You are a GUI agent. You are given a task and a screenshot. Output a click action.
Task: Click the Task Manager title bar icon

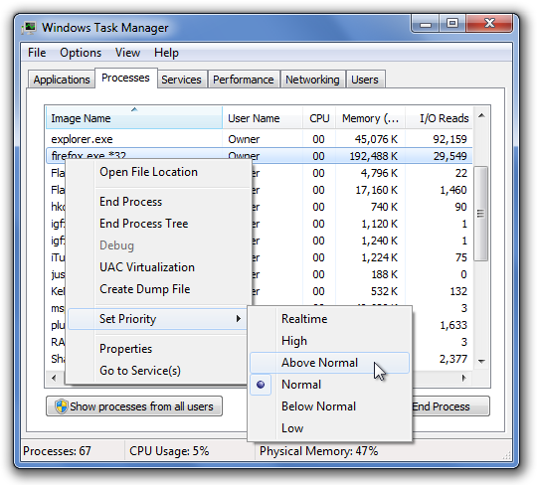(x=29, y=28)
